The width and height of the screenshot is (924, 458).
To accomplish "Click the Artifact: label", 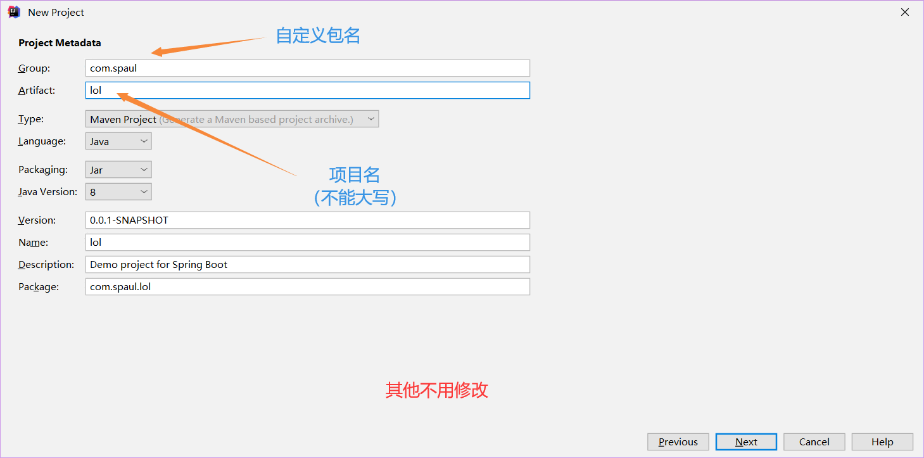I will [x=37, y=91].
